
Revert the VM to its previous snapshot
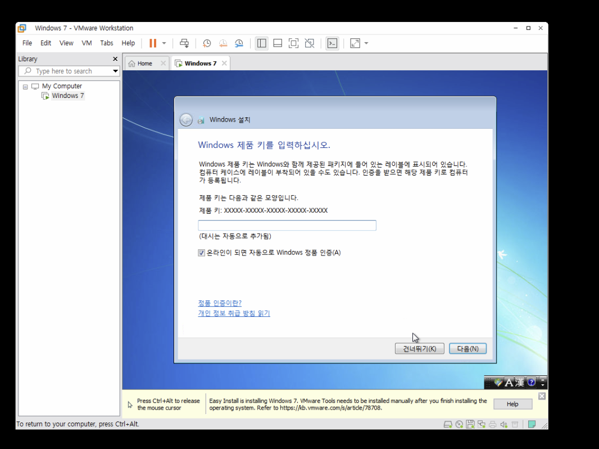click(223, 43)
